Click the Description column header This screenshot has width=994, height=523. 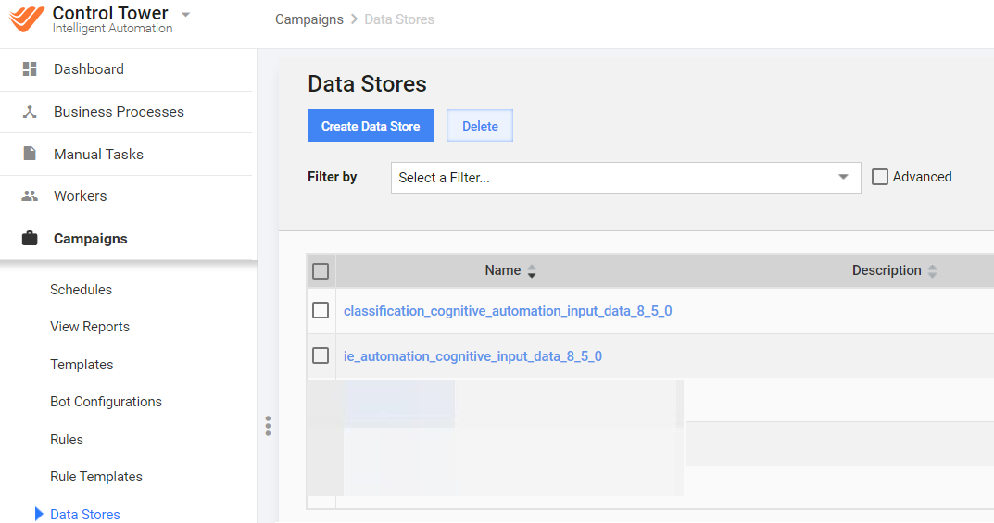point(887,270)
